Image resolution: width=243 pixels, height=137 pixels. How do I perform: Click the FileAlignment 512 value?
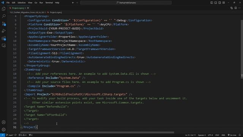55,53
